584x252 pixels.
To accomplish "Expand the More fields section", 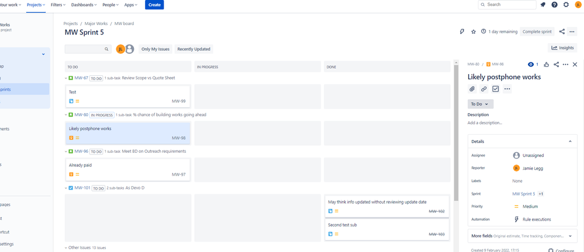I will coord(523,236).
